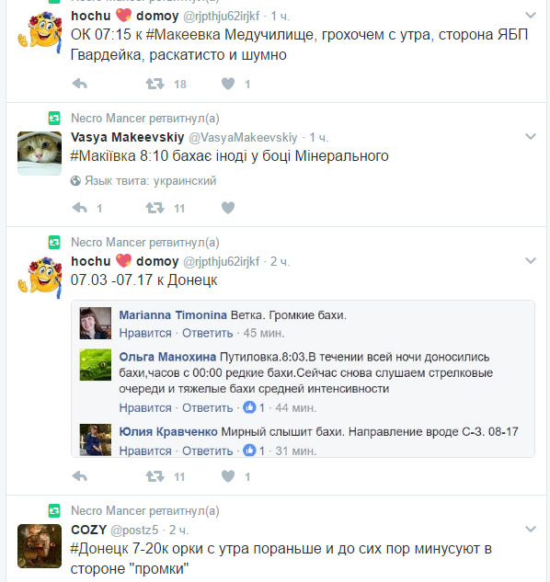Open the Vasya Makeevskiy cat avatar

pyautogui.click(x=40, y=153)
